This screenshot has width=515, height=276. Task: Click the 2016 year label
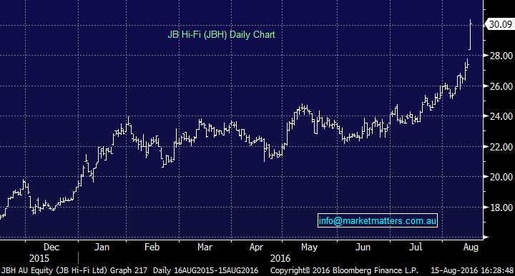(280, 259)
